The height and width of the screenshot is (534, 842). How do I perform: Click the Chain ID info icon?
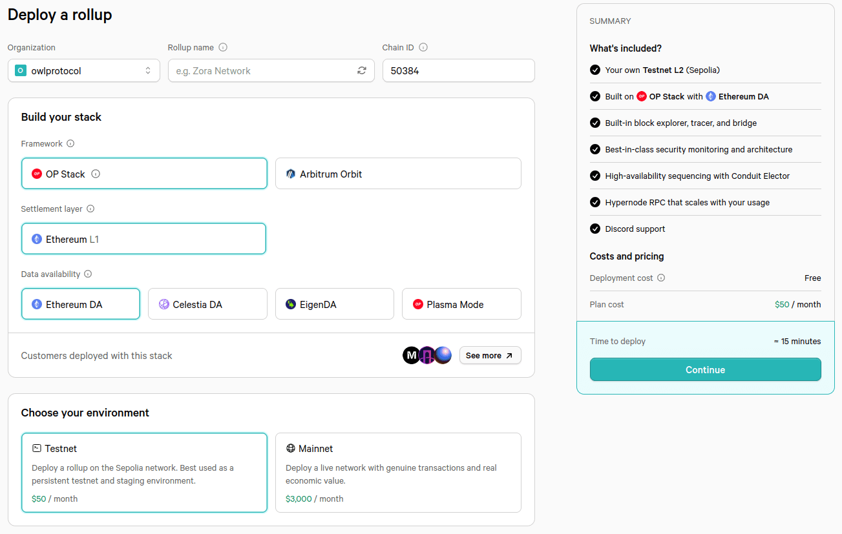(423, 48)
